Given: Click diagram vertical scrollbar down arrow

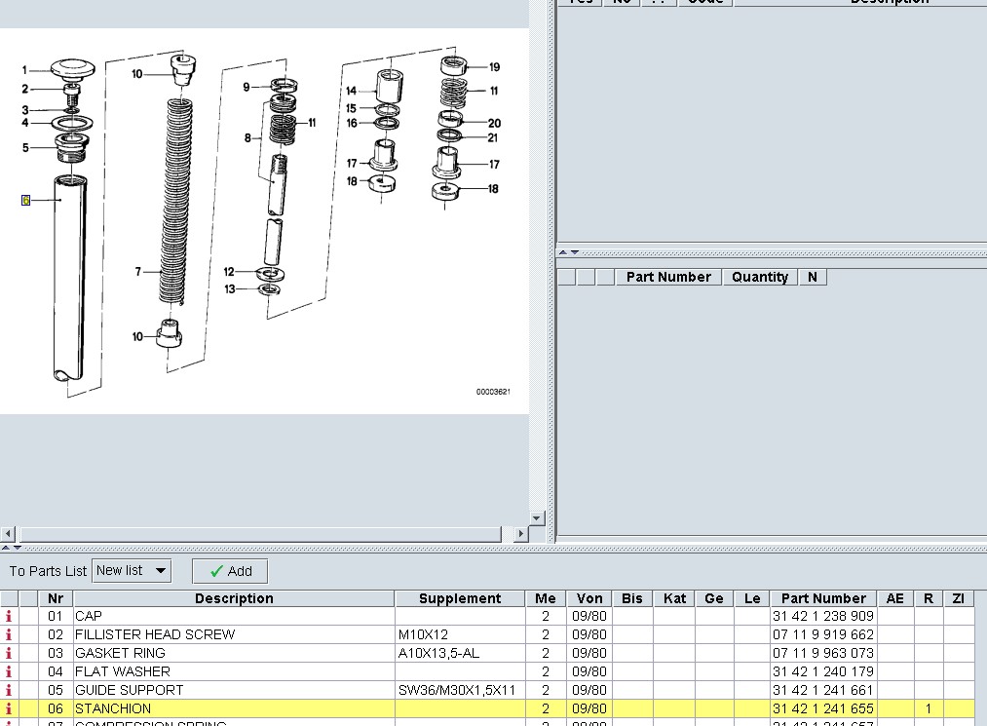Looking at the screenshot, I should [x=537, y=517].
